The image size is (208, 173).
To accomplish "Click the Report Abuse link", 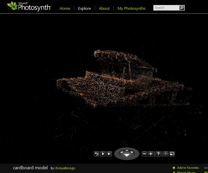I will (186, 172).
